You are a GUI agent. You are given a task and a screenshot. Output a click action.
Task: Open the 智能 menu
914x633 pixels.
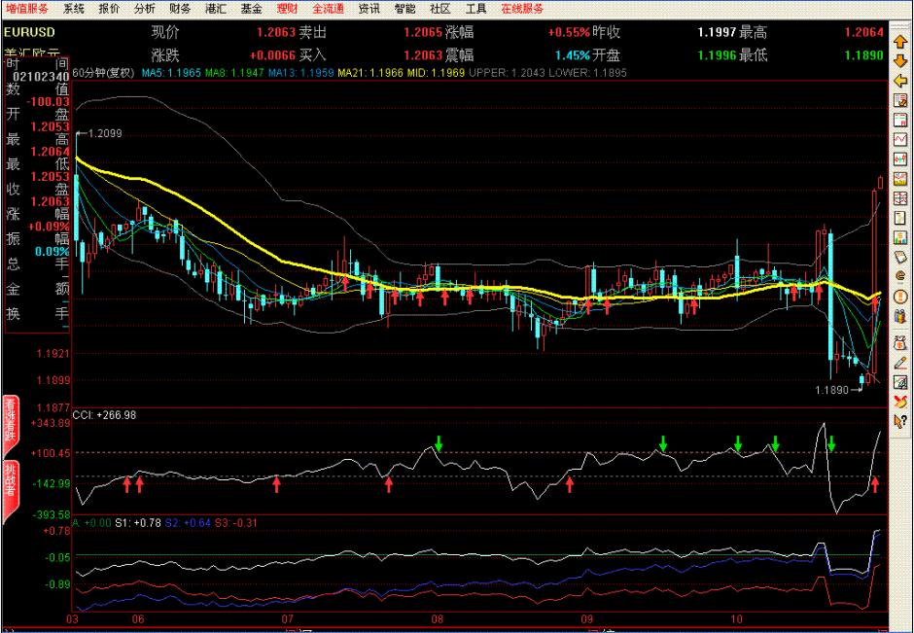click(x=404, y=9)
